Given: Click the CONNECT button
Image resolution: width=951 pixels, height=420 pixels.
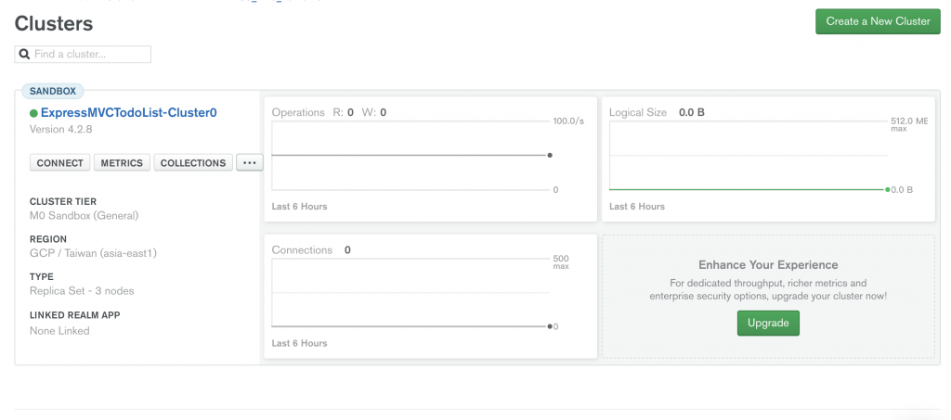Looking at the screenshot, I should [60, 163].
